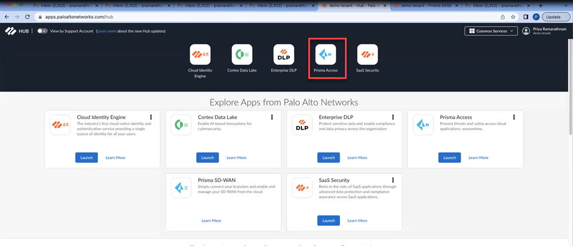Click the Cloud Identity Engine card title

click(101, 117)
